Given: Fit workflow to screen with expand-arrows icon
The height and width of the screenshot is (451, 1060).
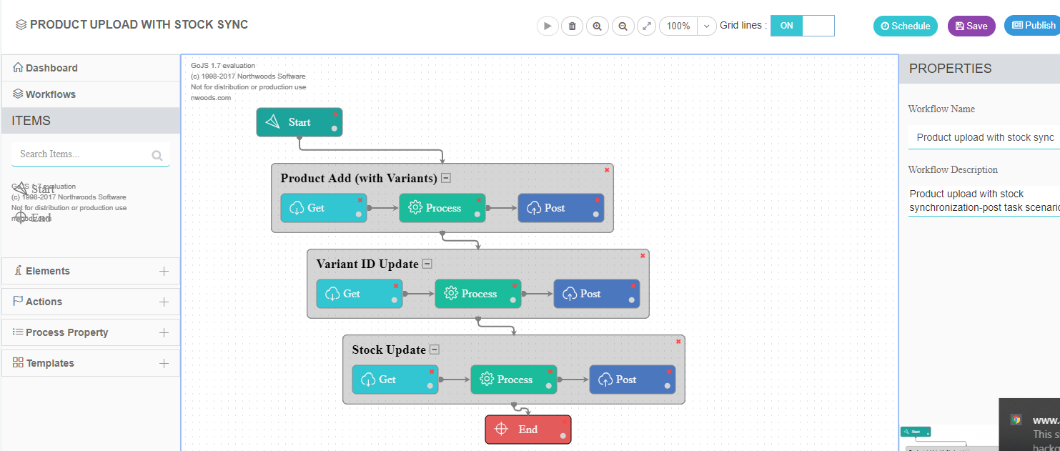Looking at the screenshot, I should click(646, 26).
